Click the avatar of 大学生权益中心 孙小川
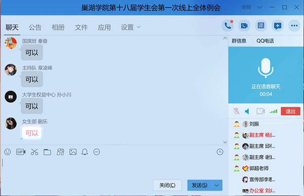 click(11, 97)
